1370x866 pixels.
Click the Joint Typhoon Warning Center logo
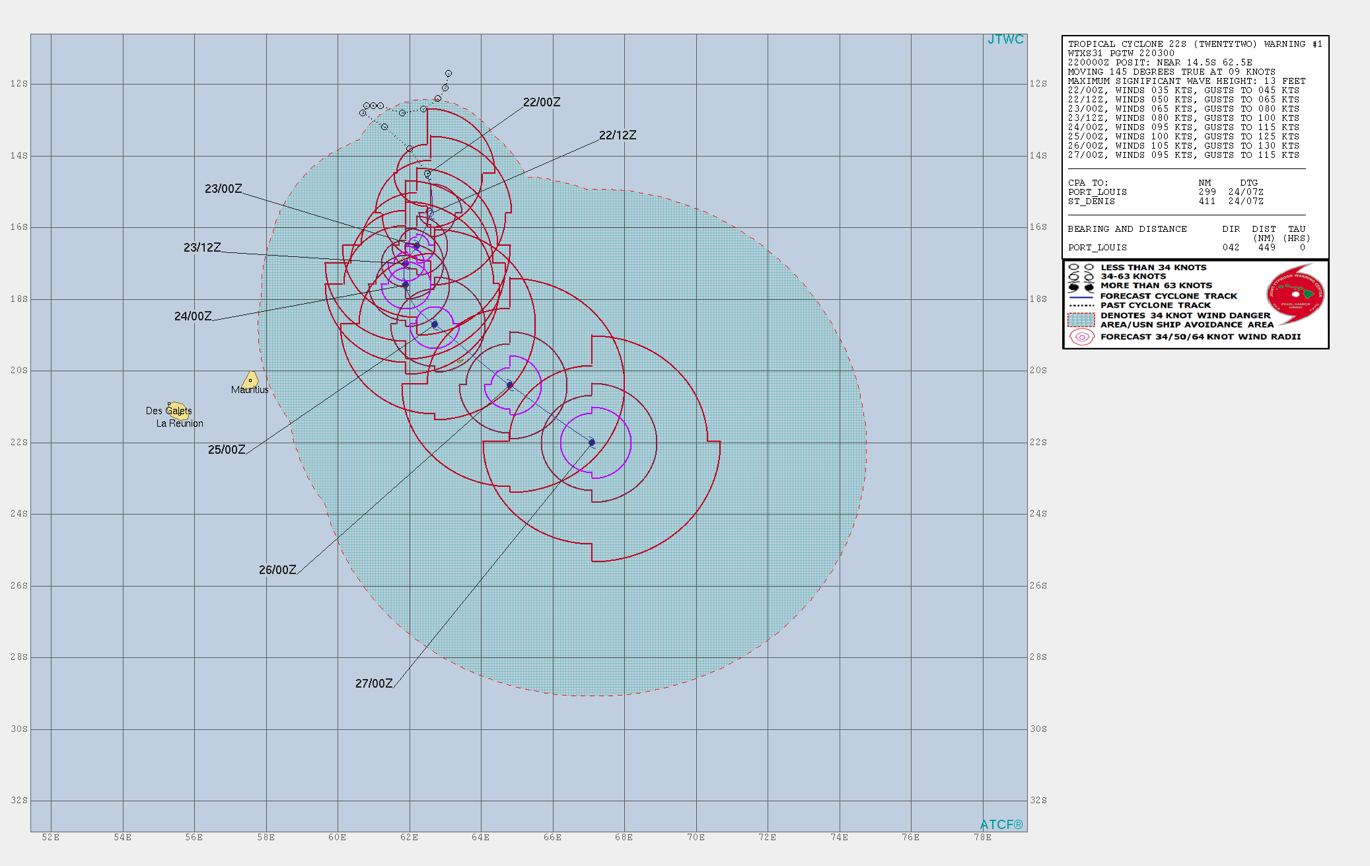click(x=1295, y=294)
